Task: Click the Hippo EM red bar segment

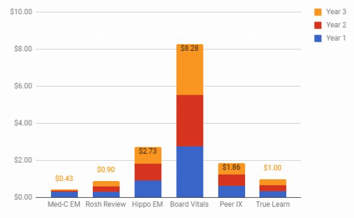Action: [x=148, y=172]
